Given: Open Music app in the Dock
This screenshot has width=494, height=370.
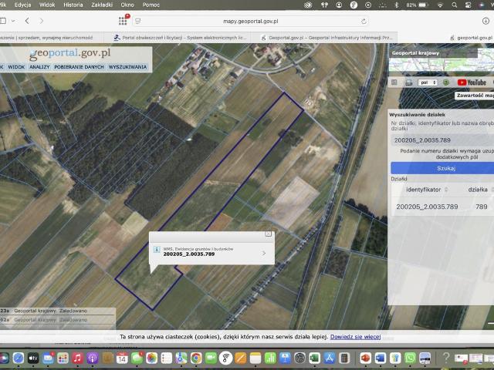Looking at the screenshot, I should point(77,358).
